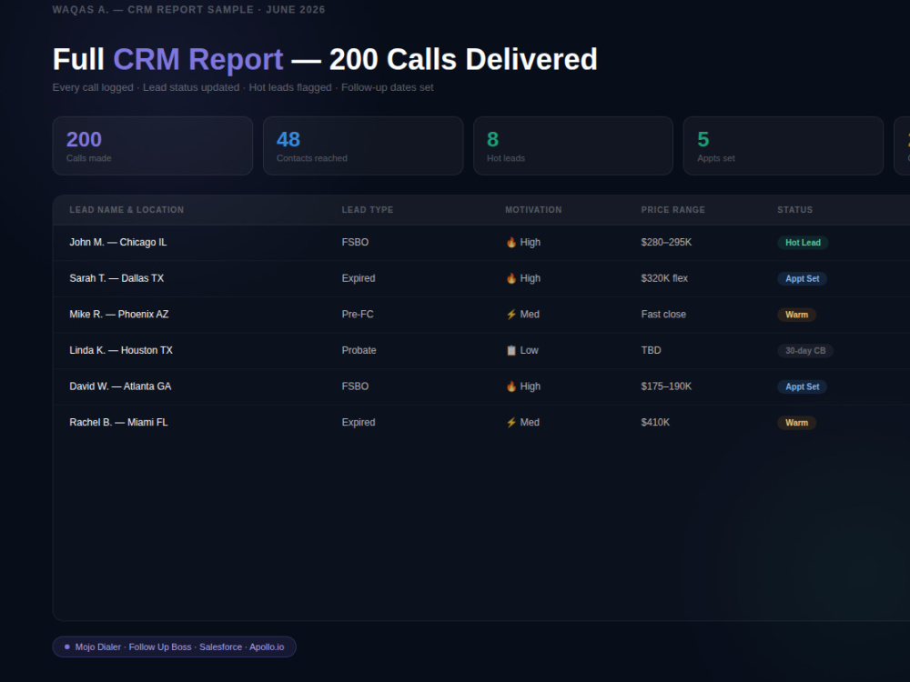Click the purple dot in the tools pill
Viewport: 910px width, 682px height.
tap(67, 647)
